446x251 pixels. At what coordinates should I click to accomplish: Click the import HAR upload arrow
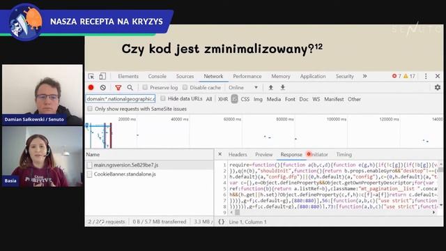[x=271, y=87]
